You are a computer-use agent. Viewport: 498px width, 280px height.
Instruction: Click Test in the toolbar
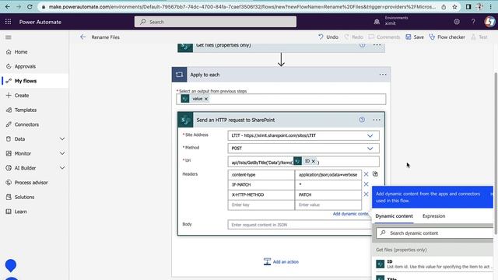[479, 37]
